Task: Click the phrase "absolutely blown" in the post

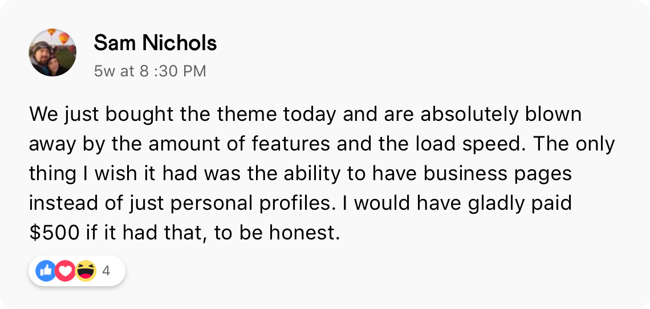Action: (501, 114)
